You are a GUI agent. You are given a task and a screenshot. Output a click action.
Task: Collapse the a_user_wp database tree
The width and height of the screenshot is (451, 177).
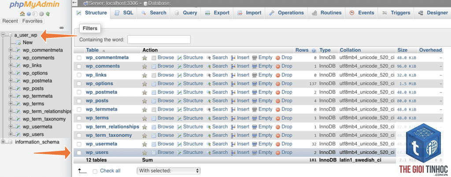[3, 35]
